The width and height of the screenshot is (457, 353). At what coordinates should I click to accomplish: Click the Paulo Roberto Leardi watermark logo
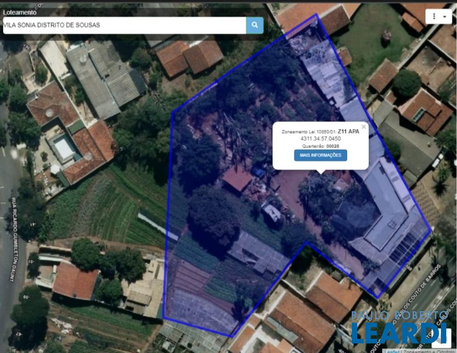click(x=399, y=327)
